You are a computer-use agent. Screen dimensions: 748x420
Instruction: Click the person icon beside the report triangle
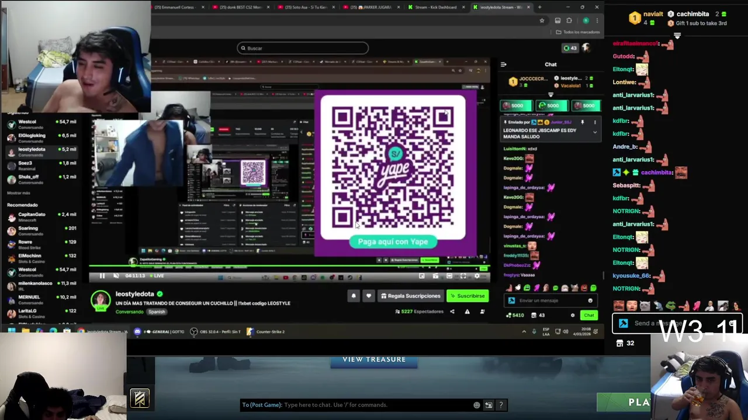point(482,311)
